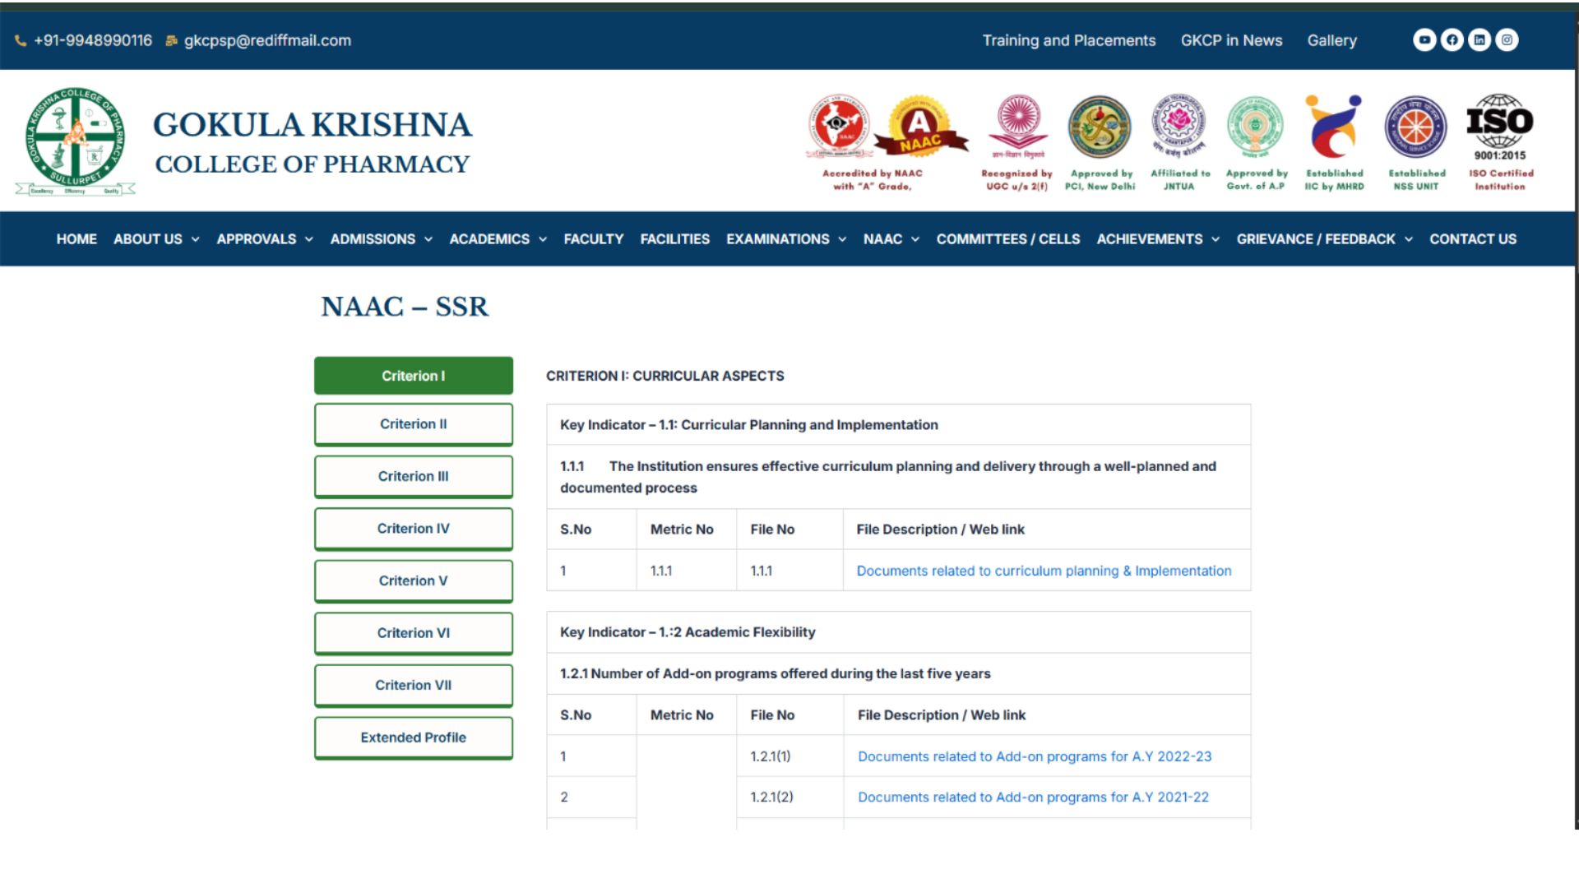
Task: Expand the Achievements menu chevron
Action: (1216, 239)
